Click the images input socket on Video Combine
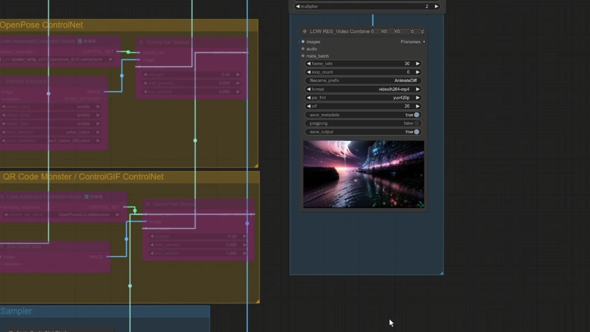The width and height of the screenshot is (590, 332). (303, 41)
